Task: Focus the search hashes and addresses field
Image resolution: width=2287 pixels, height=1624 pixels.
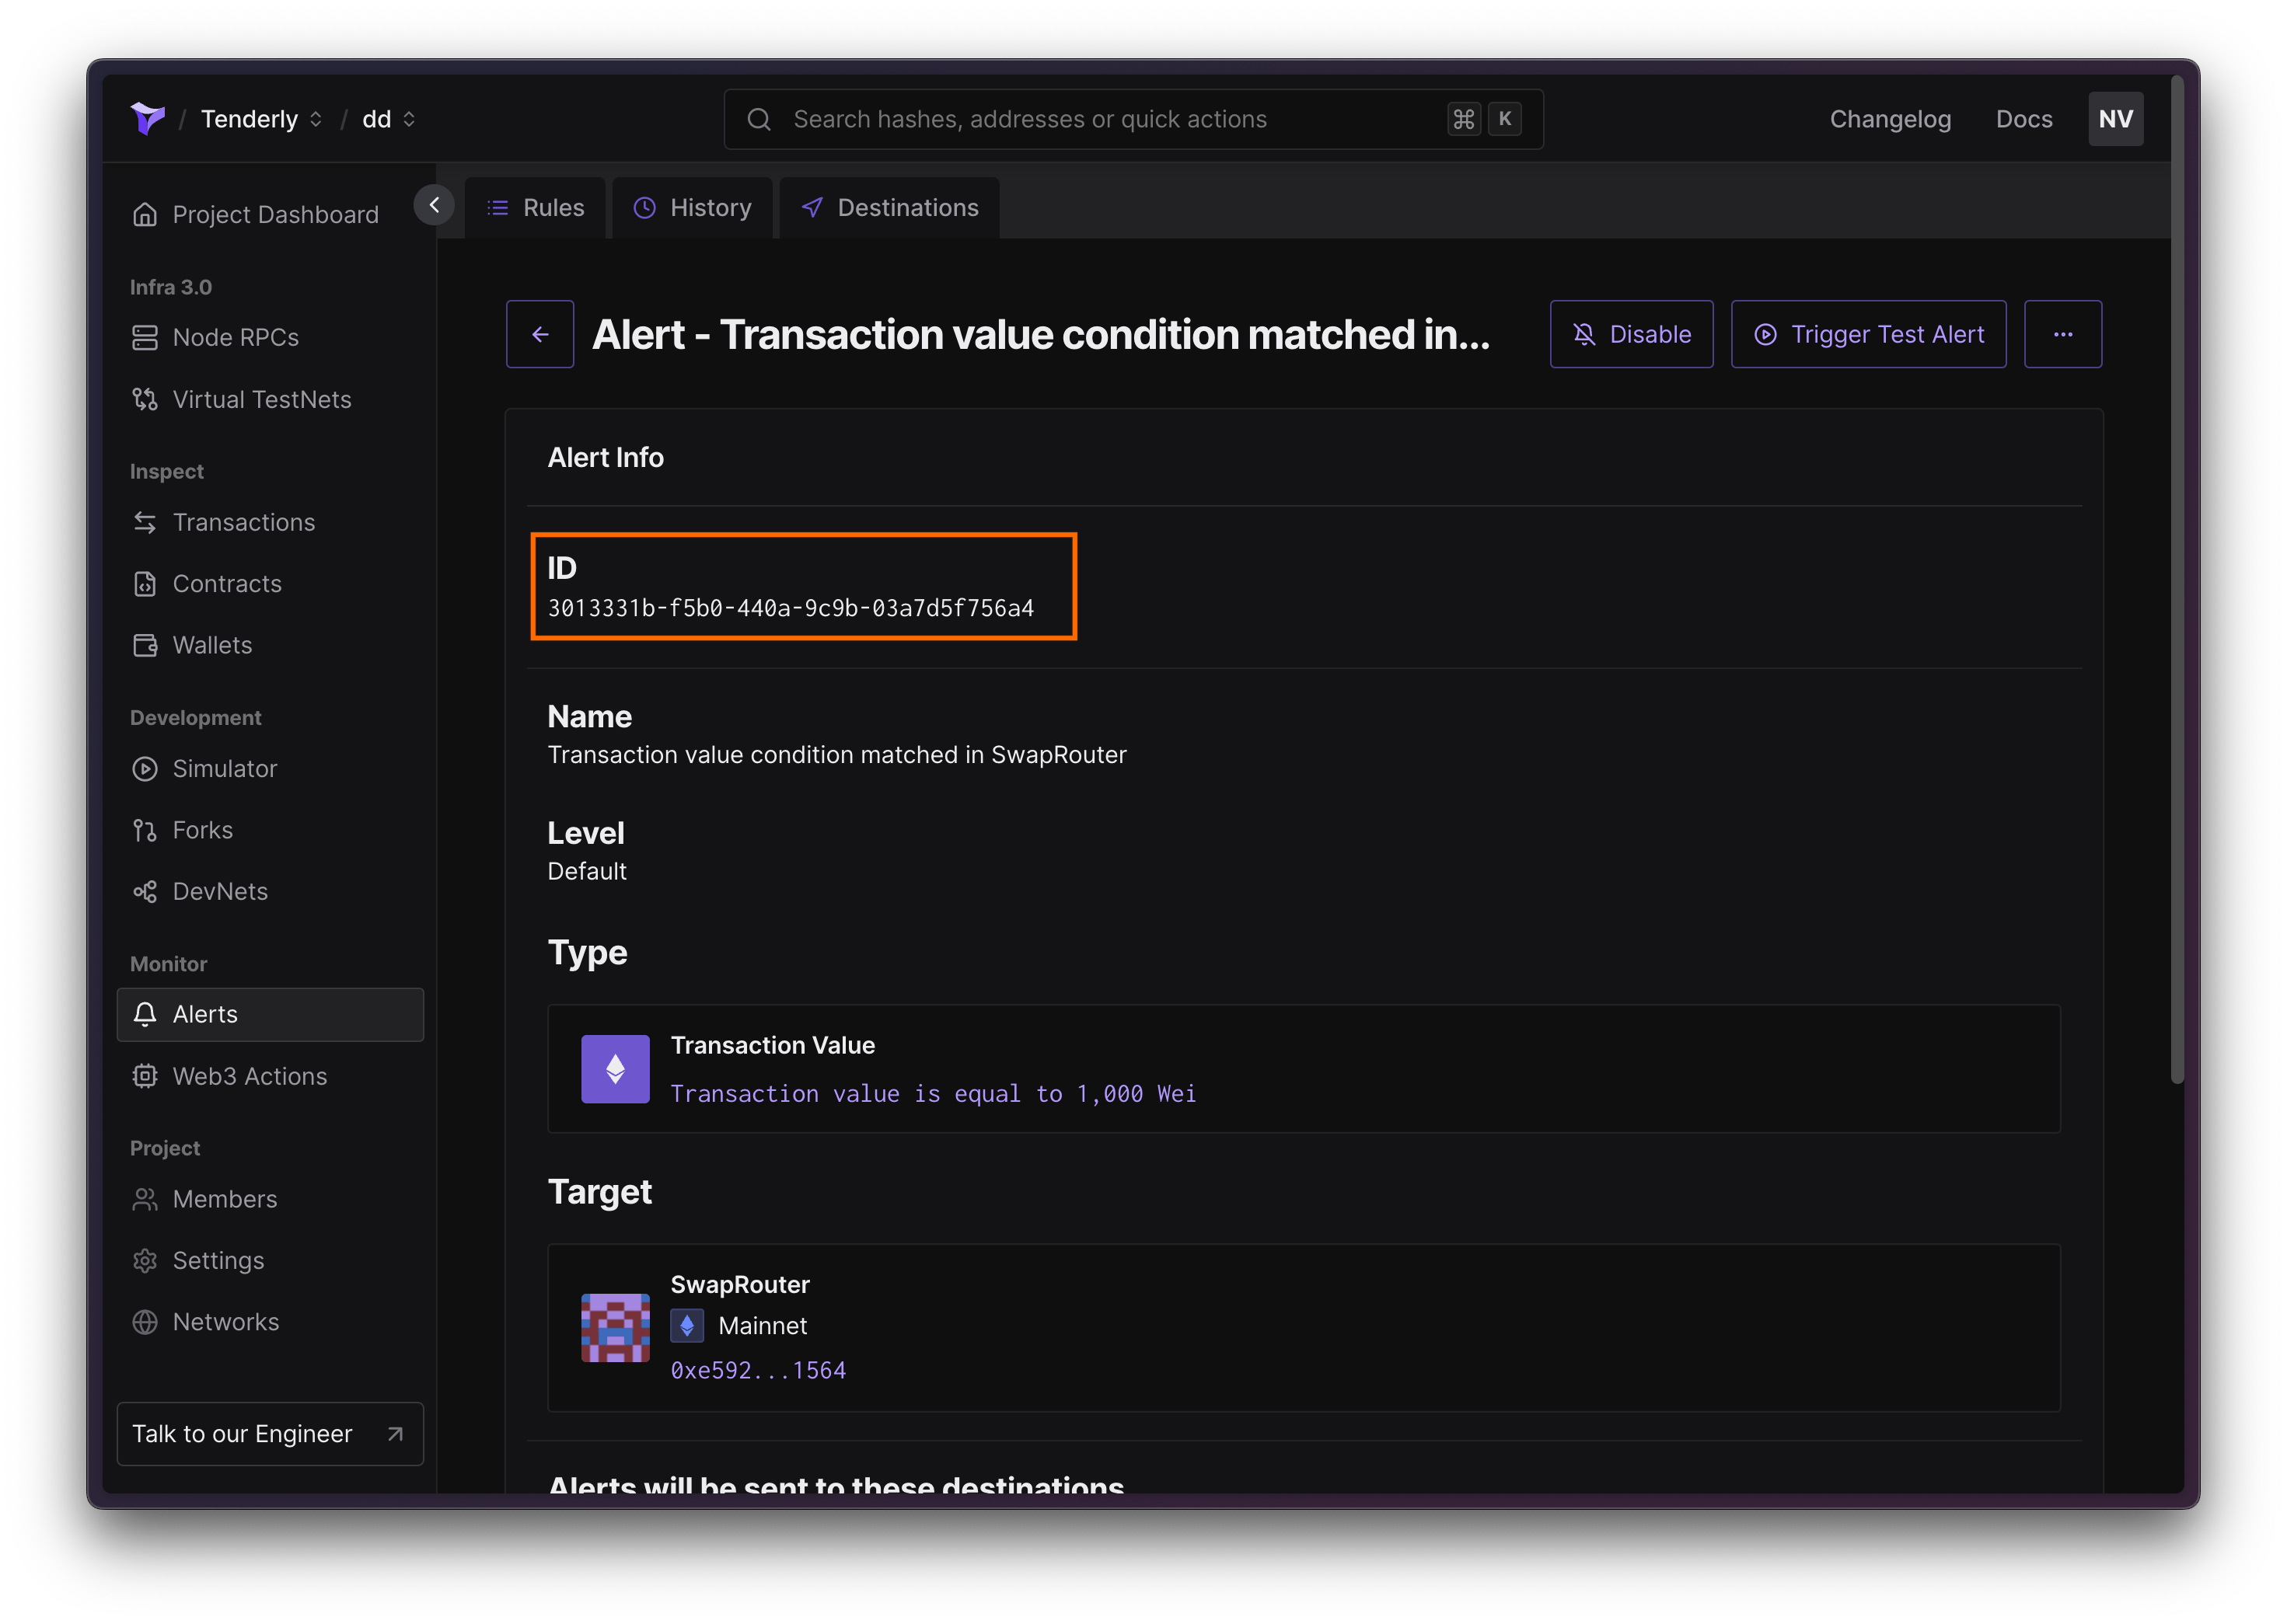Action: [x=1133, y=119]
